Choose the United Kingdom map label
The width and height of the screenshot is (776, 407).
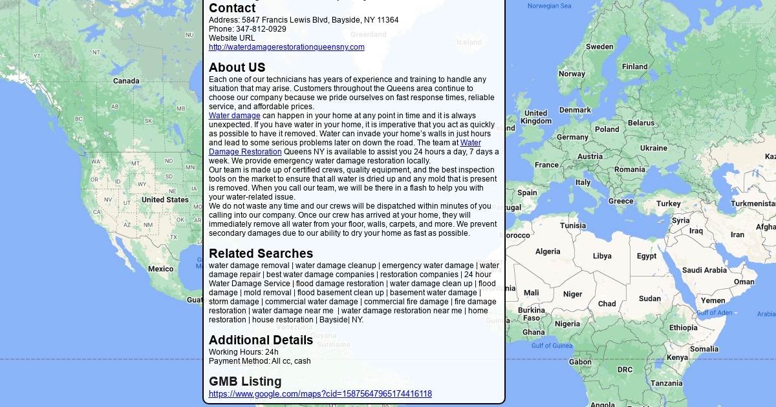point(536,117)
